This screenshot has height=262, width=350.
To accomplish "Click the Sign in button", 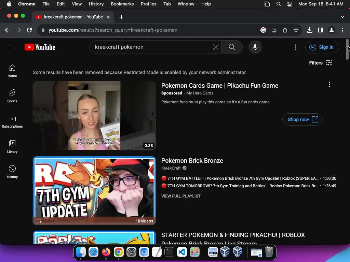I will point(322,47).
